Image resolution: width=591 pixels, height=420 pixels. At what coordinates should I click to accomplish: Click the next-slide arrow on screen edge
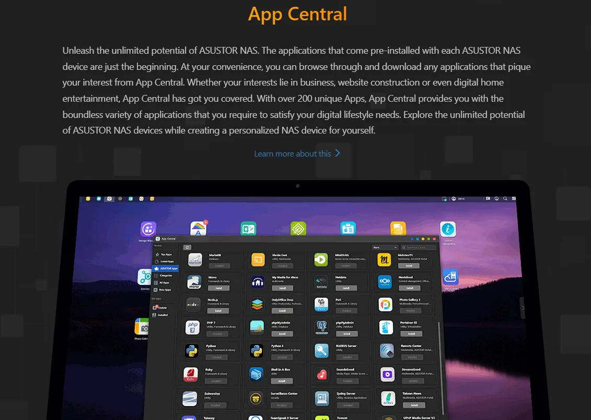pyautogui.click(x=523, y=308)
